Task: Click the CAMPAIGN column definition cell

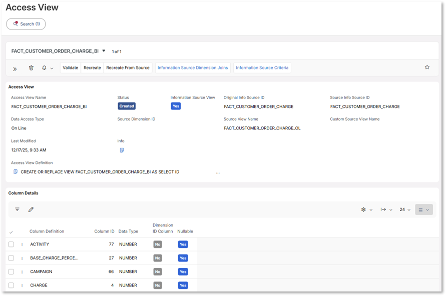Action: click(x=41, y=271)
